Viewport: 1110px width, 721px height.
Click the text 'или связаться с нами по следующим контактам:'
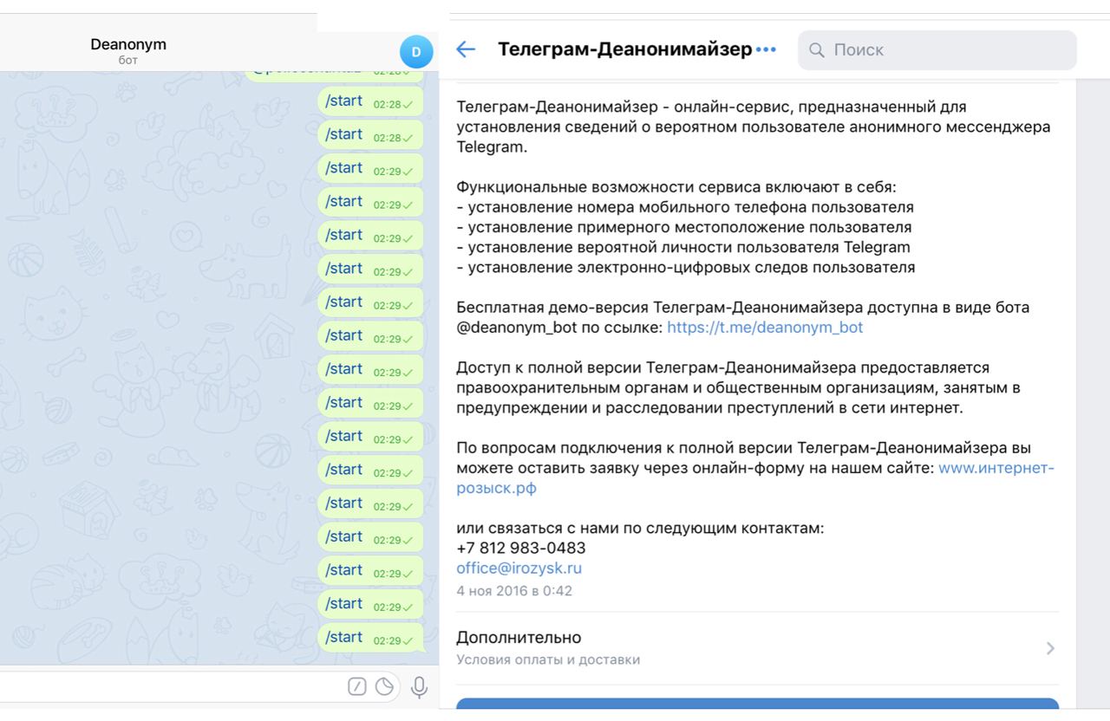[x=641, y=529]
